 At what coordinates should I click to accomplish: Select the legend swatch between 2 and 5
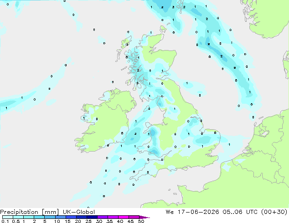[39, 217]
